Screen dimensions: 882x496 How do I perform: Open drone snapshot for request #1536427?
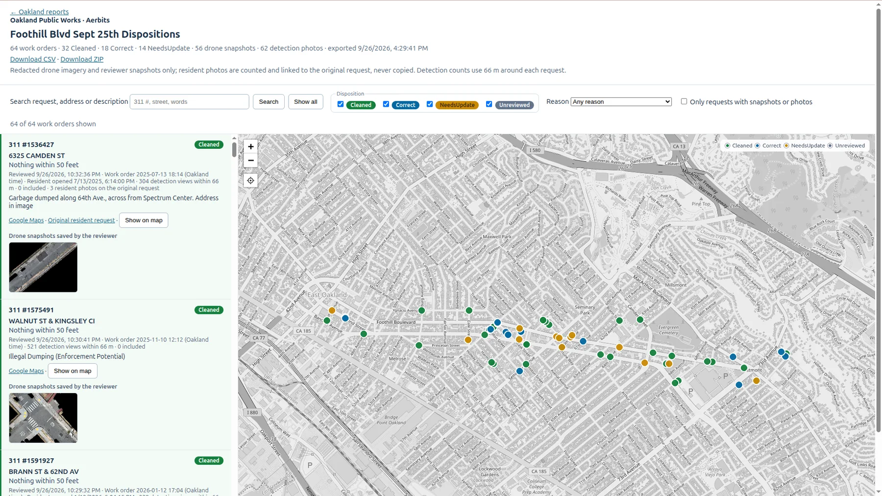43,267
